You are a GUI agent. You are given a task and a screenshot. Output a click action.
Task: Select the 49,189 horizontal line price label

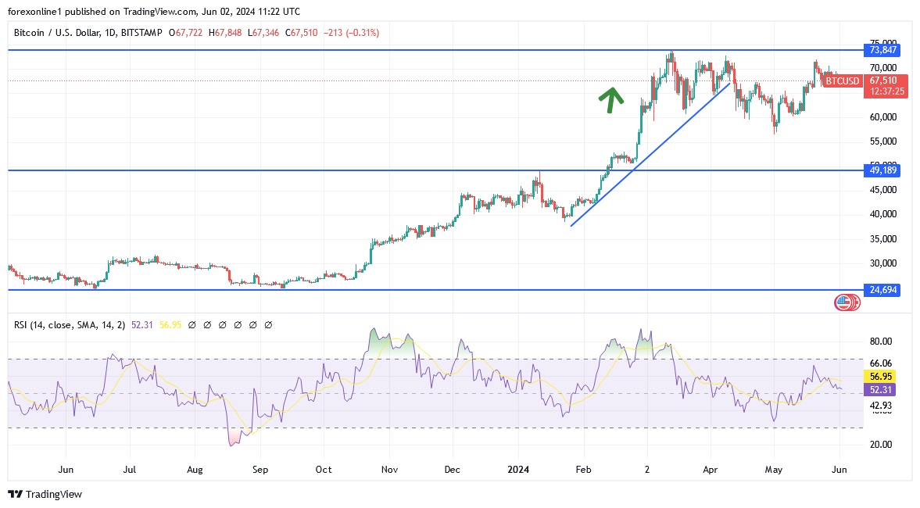pyautogui.click(x=882, y=170)
